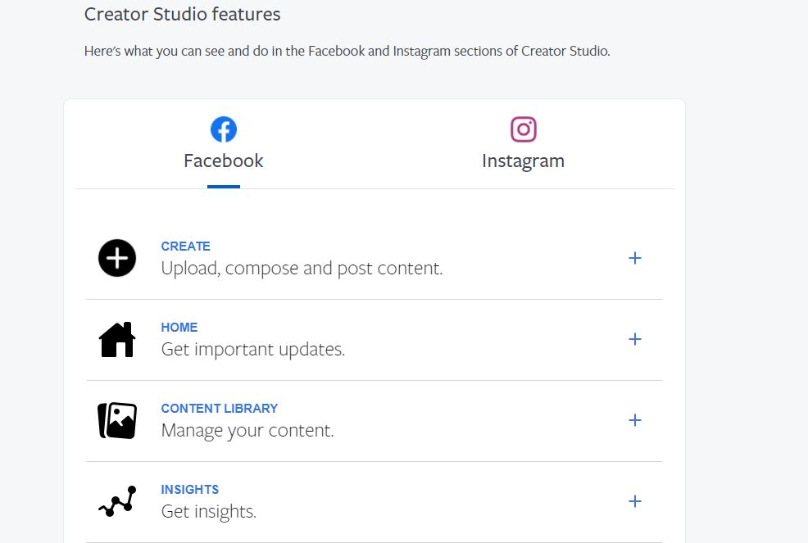Click 'Get important updates' description
This screenshot has height=543, width=808.
click(x=253, y=350)
